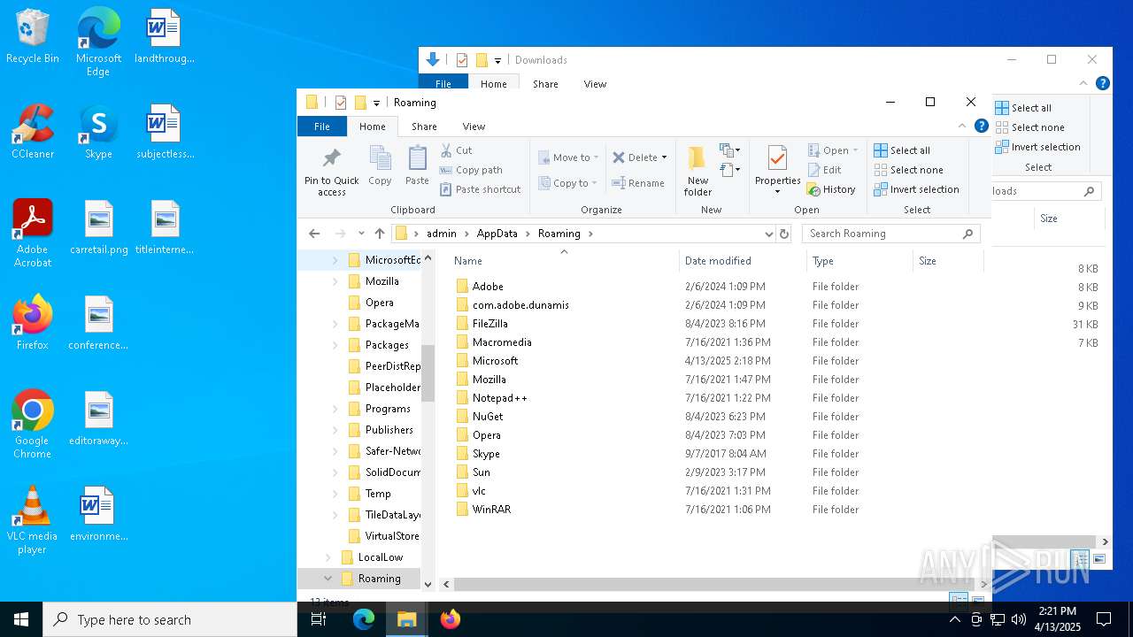This screenshot has width=1133, height=637.
Task: Click the Edit ribbon command
Action: [825, 170]
